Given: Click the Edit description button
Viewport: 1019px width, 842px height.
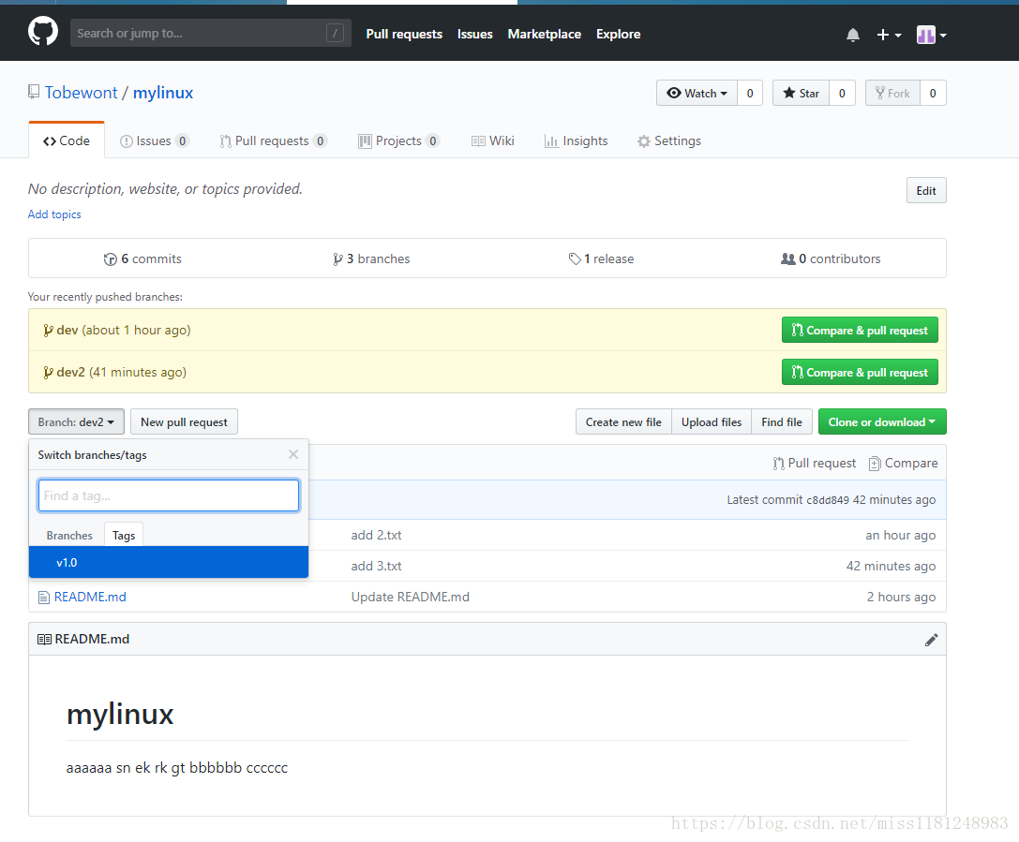Looking at the screenshot, I should click(x=926, y=190).
